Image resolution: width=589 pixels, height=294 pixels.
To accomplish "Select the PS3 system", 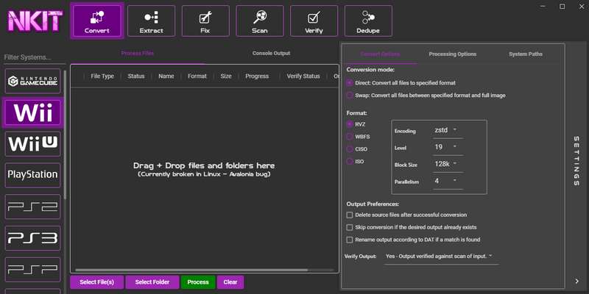I will [32, 238].
